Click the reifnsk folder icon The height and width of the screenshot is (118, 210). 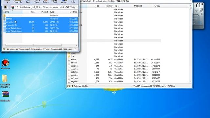tap(4, 19)
